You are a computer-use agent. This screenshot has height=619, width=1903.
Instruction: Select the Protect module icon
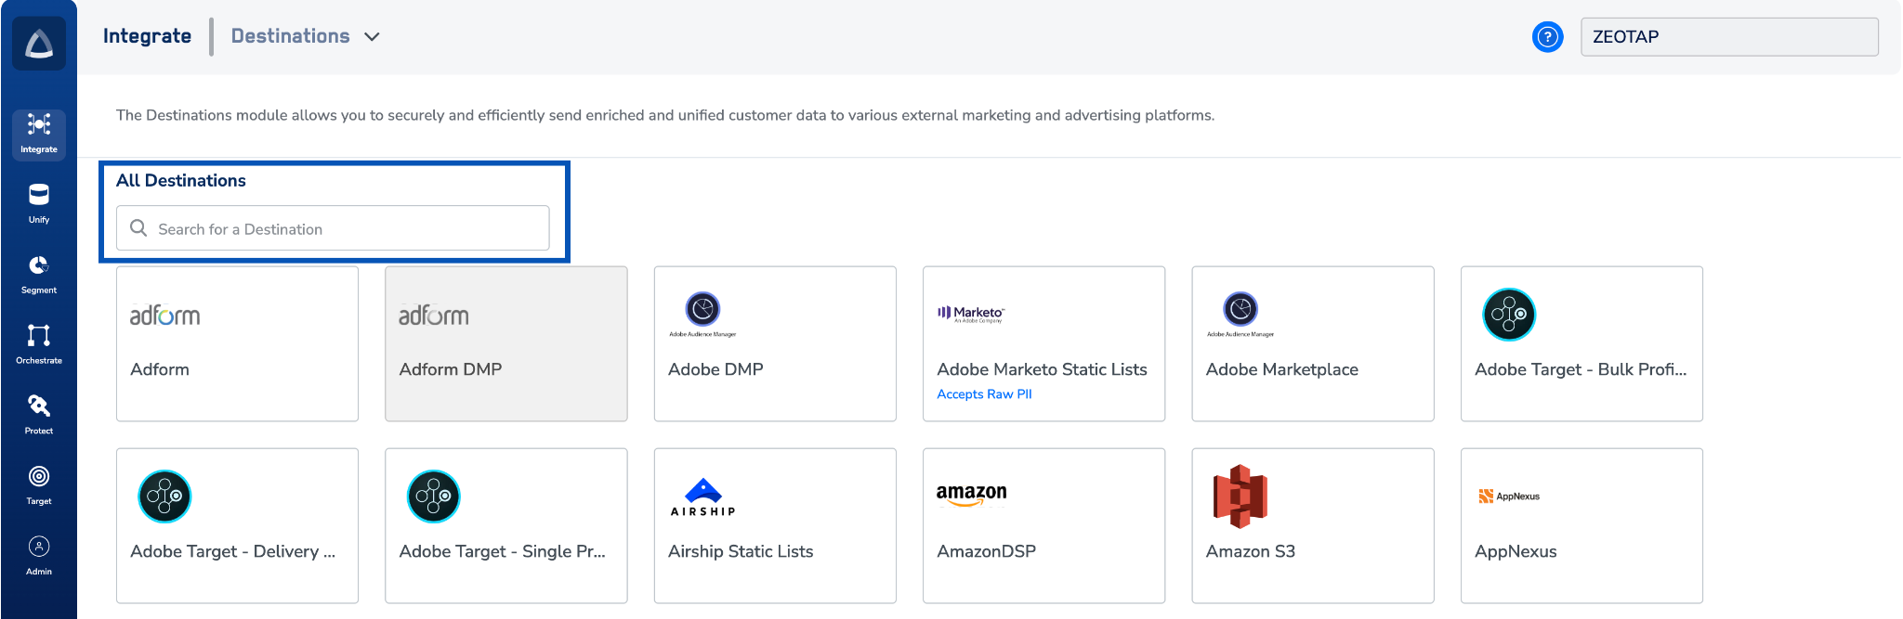point(39,414)
